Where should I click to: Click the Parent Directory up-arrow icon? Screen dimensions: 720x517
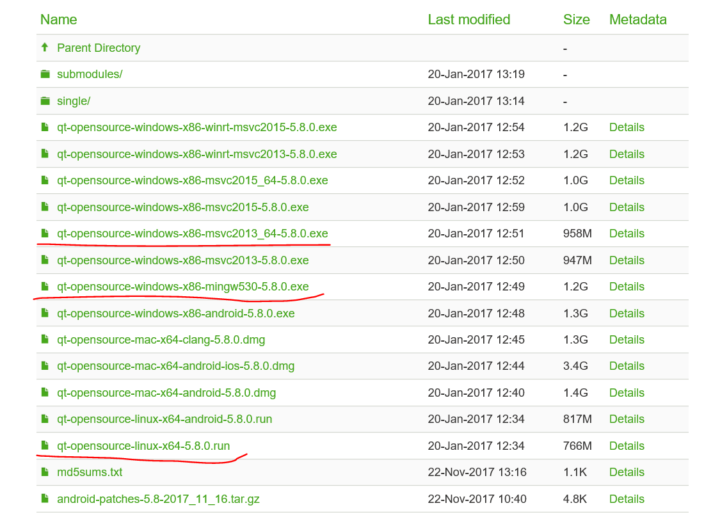pos(45,47)
